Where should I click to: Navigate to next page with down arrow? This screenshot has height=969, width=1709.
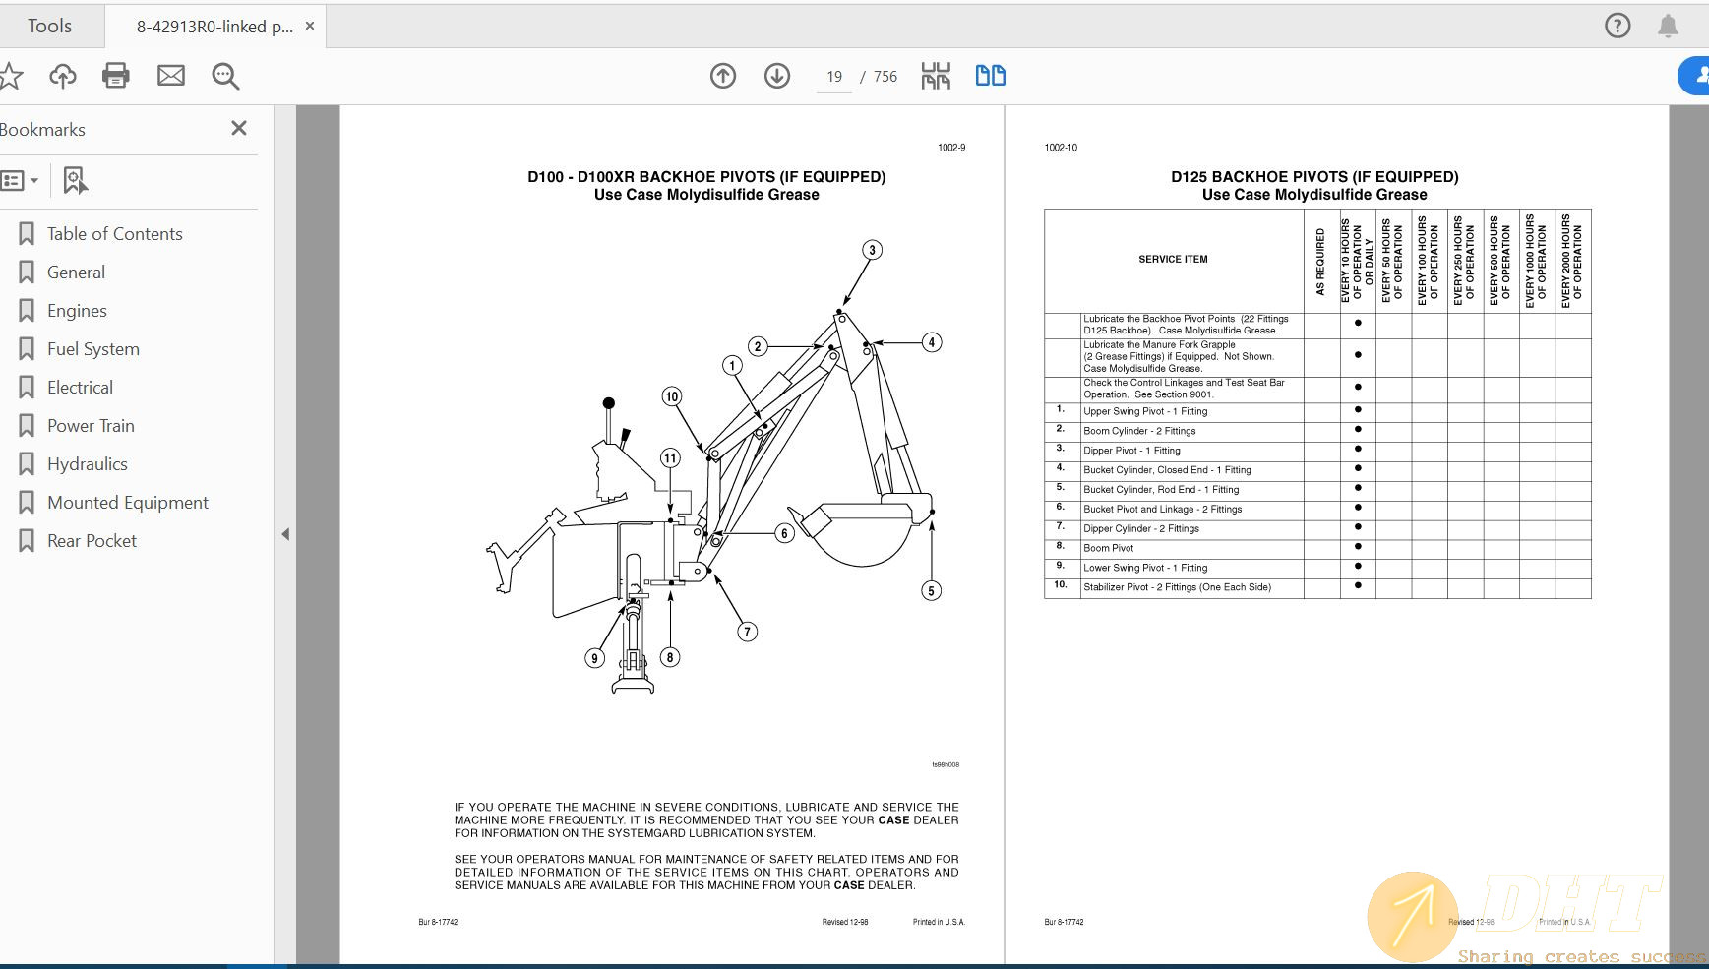pyautogui.click(x=776, y=76)
